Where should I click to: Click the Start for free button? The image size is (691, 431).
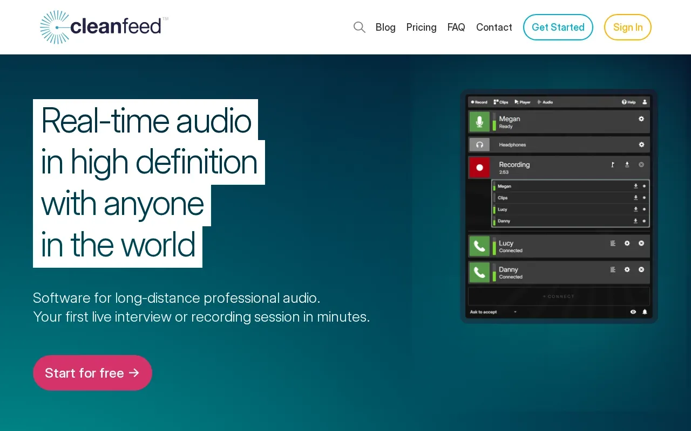tap(92, 373)
